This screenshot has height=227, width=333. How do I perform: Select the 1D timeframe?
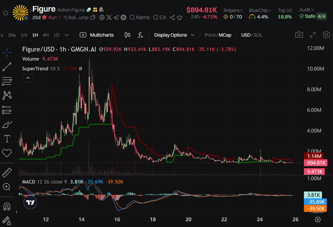click(57, 35)
